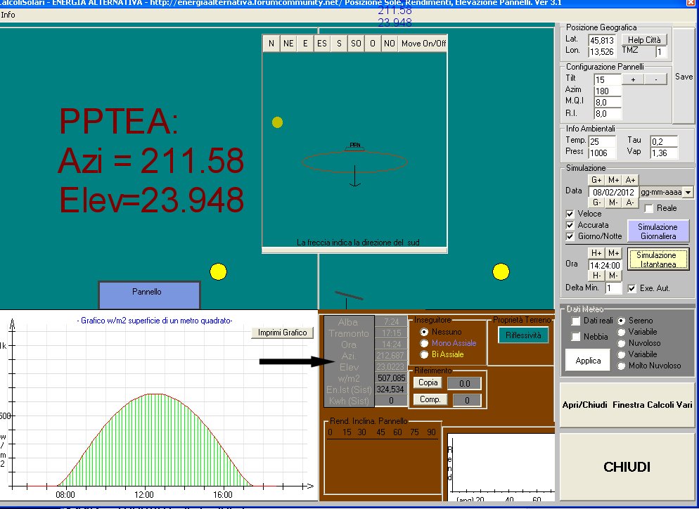699x509 pixels.
Task: Open the Info menu
Action: (8, 15)
